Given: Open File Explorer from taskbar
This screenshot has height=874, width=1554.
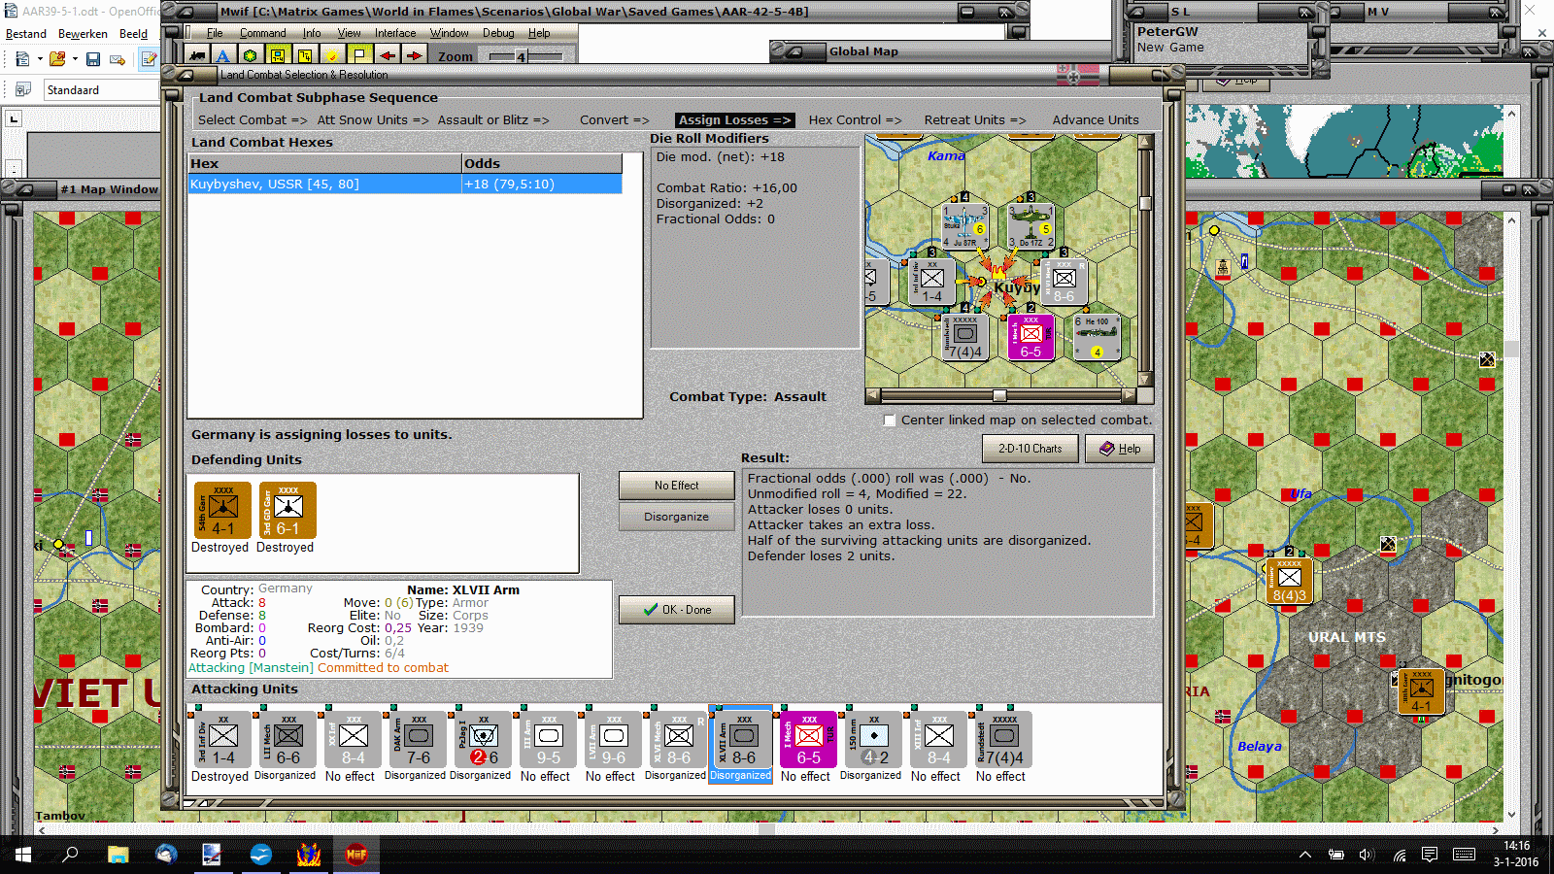Looking at the screenshot, I should (x=118, y=855).
